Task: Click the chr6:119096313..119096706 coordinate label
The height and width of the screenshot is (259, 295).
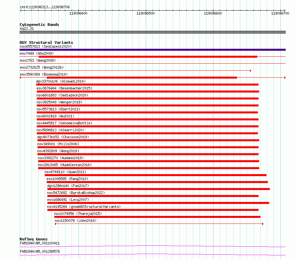Action: [45, 7]
